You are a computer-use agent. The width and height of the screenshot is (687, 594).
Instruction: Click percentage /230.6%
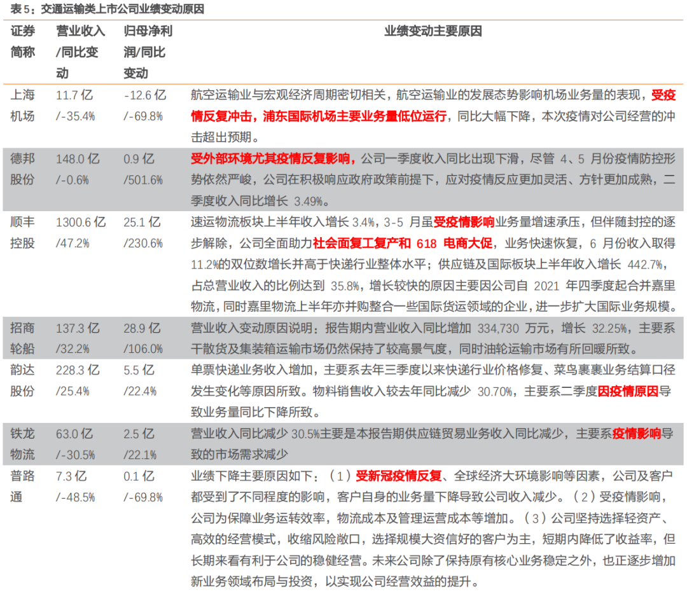click(143, 244)
